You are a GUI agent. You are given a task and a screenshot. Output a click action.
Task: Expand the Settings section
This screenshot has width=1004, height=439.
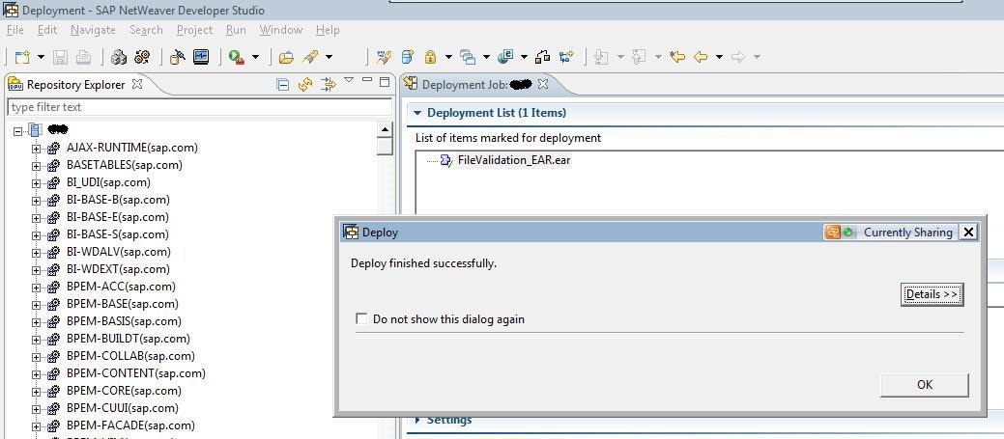coord(417,420)
